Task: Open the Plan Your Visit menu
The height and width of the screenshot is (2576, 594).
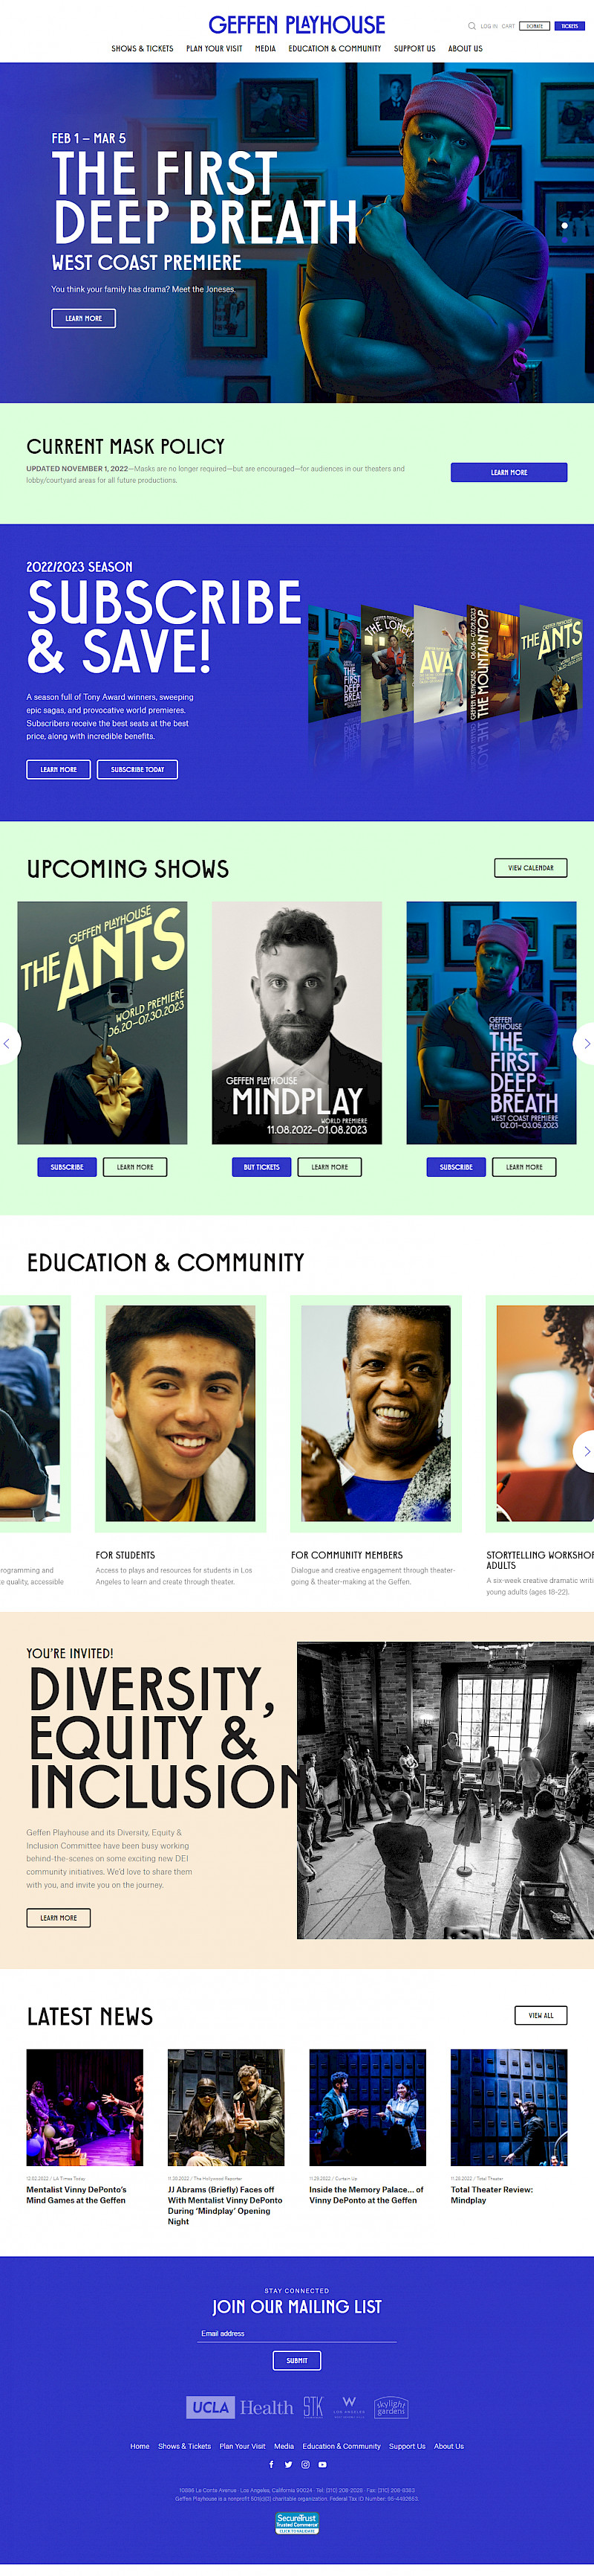Action: click(x=214, y=48)
